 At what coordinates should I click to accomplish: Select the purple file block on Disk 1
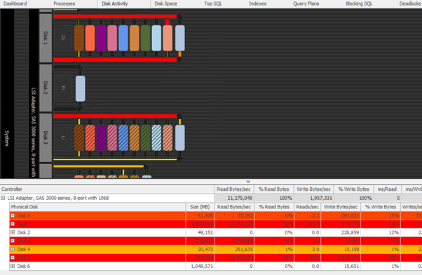coord(101,38)
